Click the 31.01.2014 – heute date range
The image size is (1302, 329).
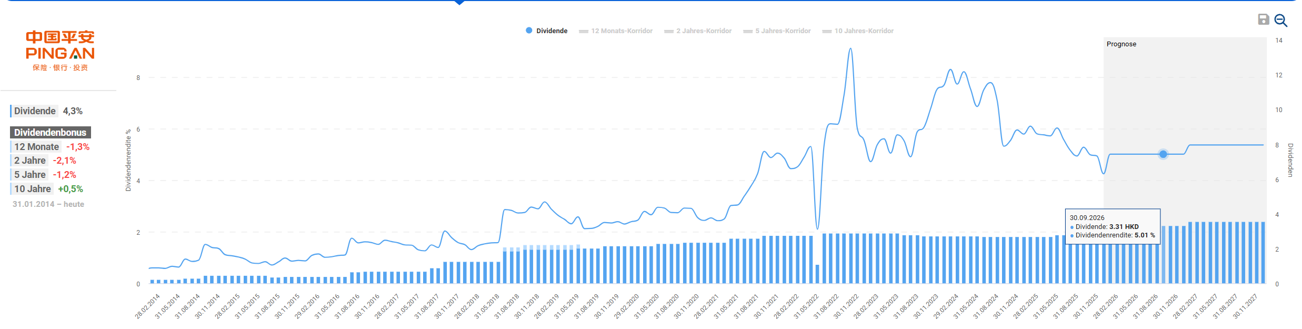click(x=48, y=204)
